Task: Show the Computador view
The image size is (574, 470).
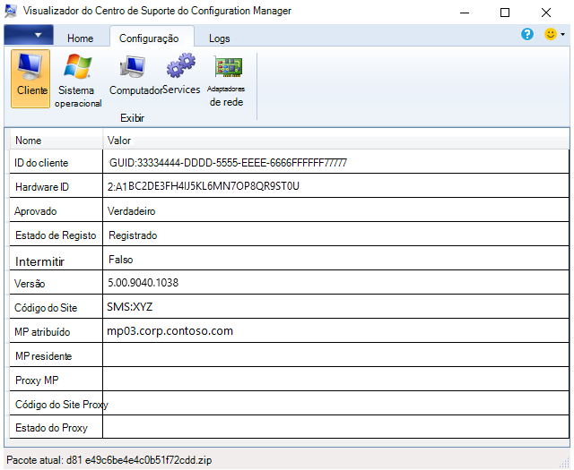Action: click(134, 75)
